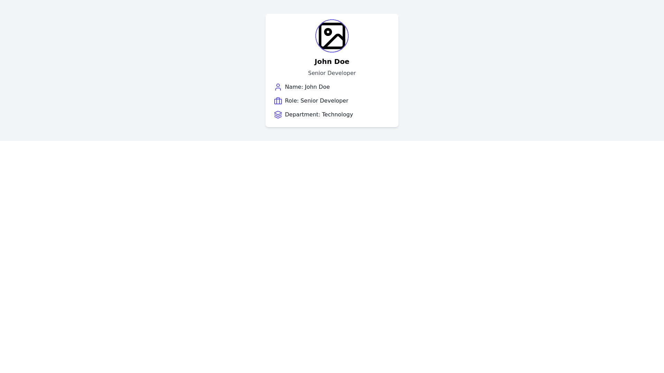Click the "Name:" label text
This screenshot has width=664, height=373.
pos(294,87)
